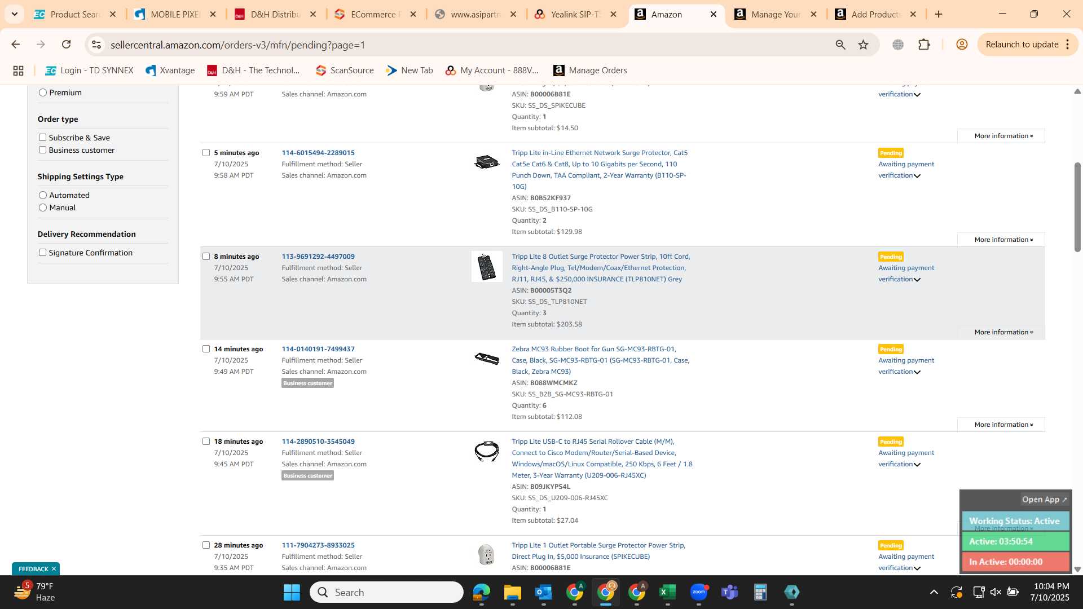Image resolution: width=1083 pixels, height=609 pixels.
Task: Click Open App in the status widget
Action: tap(1044, 500)
